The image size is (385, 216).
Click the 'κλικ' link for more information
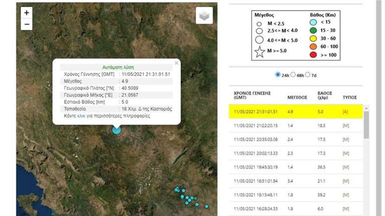(81, 116)
